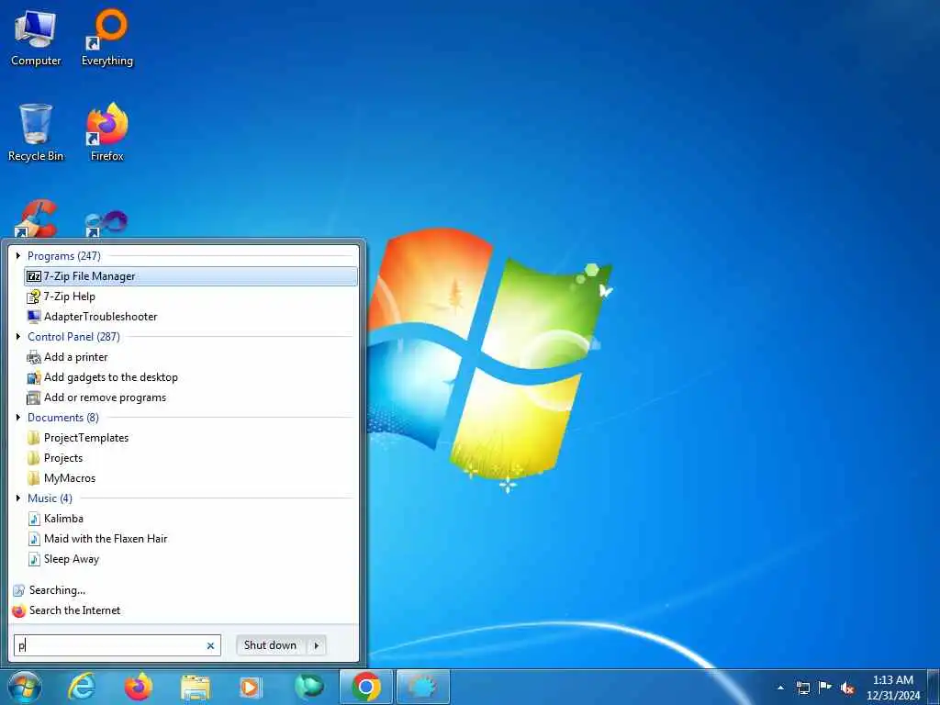Image resolution: width=940 pixels, height=705 pixels.
Task: Click the Kalimba music file icon
Action: tap(34, 519)
